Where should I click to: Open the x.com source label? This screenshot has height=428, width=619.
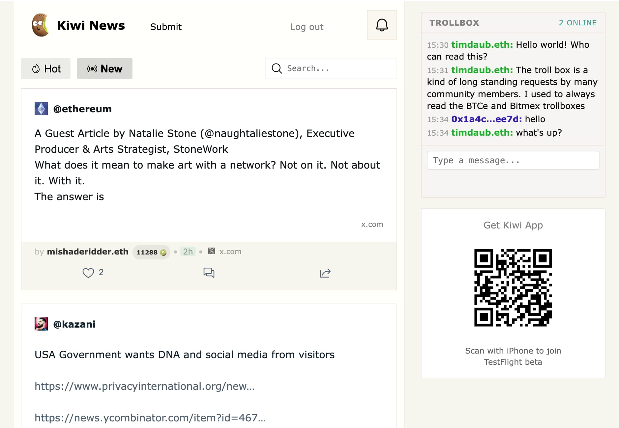click(x=230, y=251)
